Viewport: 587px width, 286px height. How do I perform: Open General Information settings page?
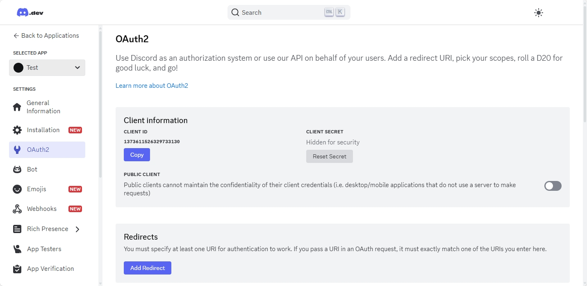(47, 107)
